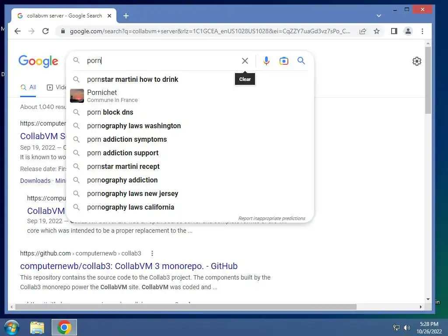This screenshot has width=448, height=336.
Task: Close the collabvm server search tab
Action: click(109, 16)
